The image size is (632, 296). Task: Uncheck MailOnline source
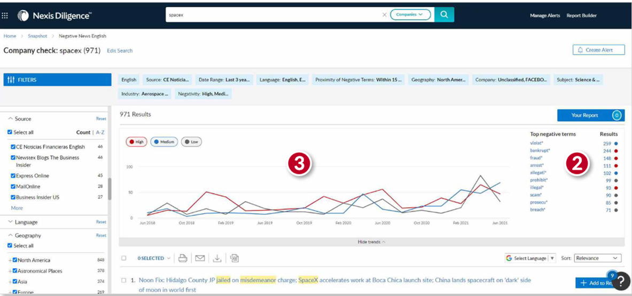pyautogui.click(x=13, y=187)
